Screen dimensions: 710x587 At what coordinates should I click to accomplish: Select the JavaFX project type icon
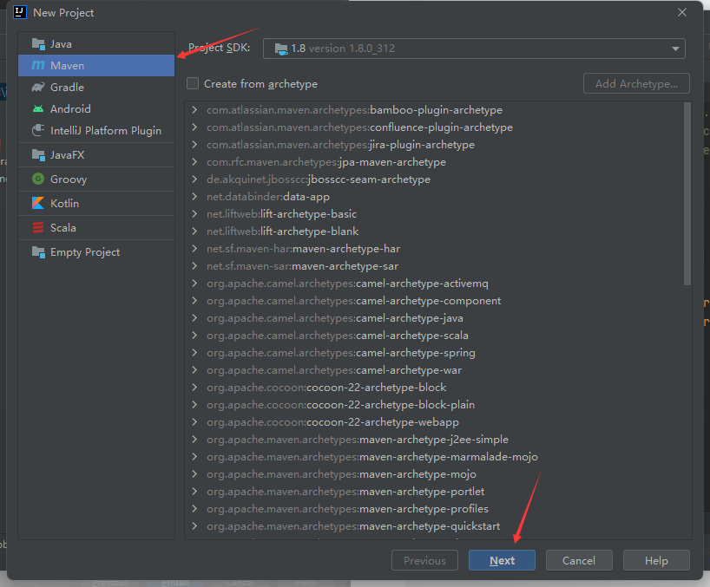click(39, 154)
